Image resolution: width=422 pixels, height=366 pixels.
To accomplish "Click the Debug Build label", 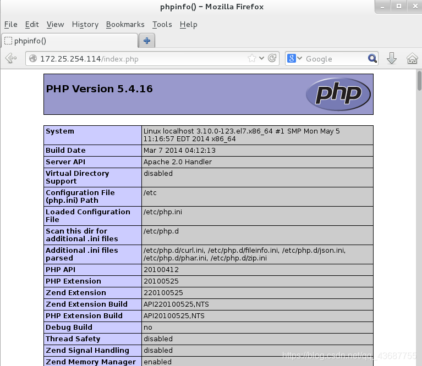I will (69, 328).
